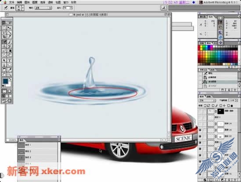
Task: Show the hidden layer 24 visibility box
Action: coord(200,124)
